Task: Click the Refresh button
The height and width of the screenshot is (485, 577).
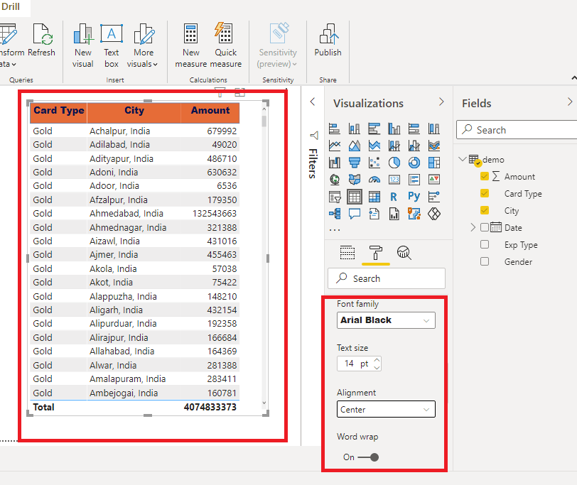Action: (x=41, y=40)
